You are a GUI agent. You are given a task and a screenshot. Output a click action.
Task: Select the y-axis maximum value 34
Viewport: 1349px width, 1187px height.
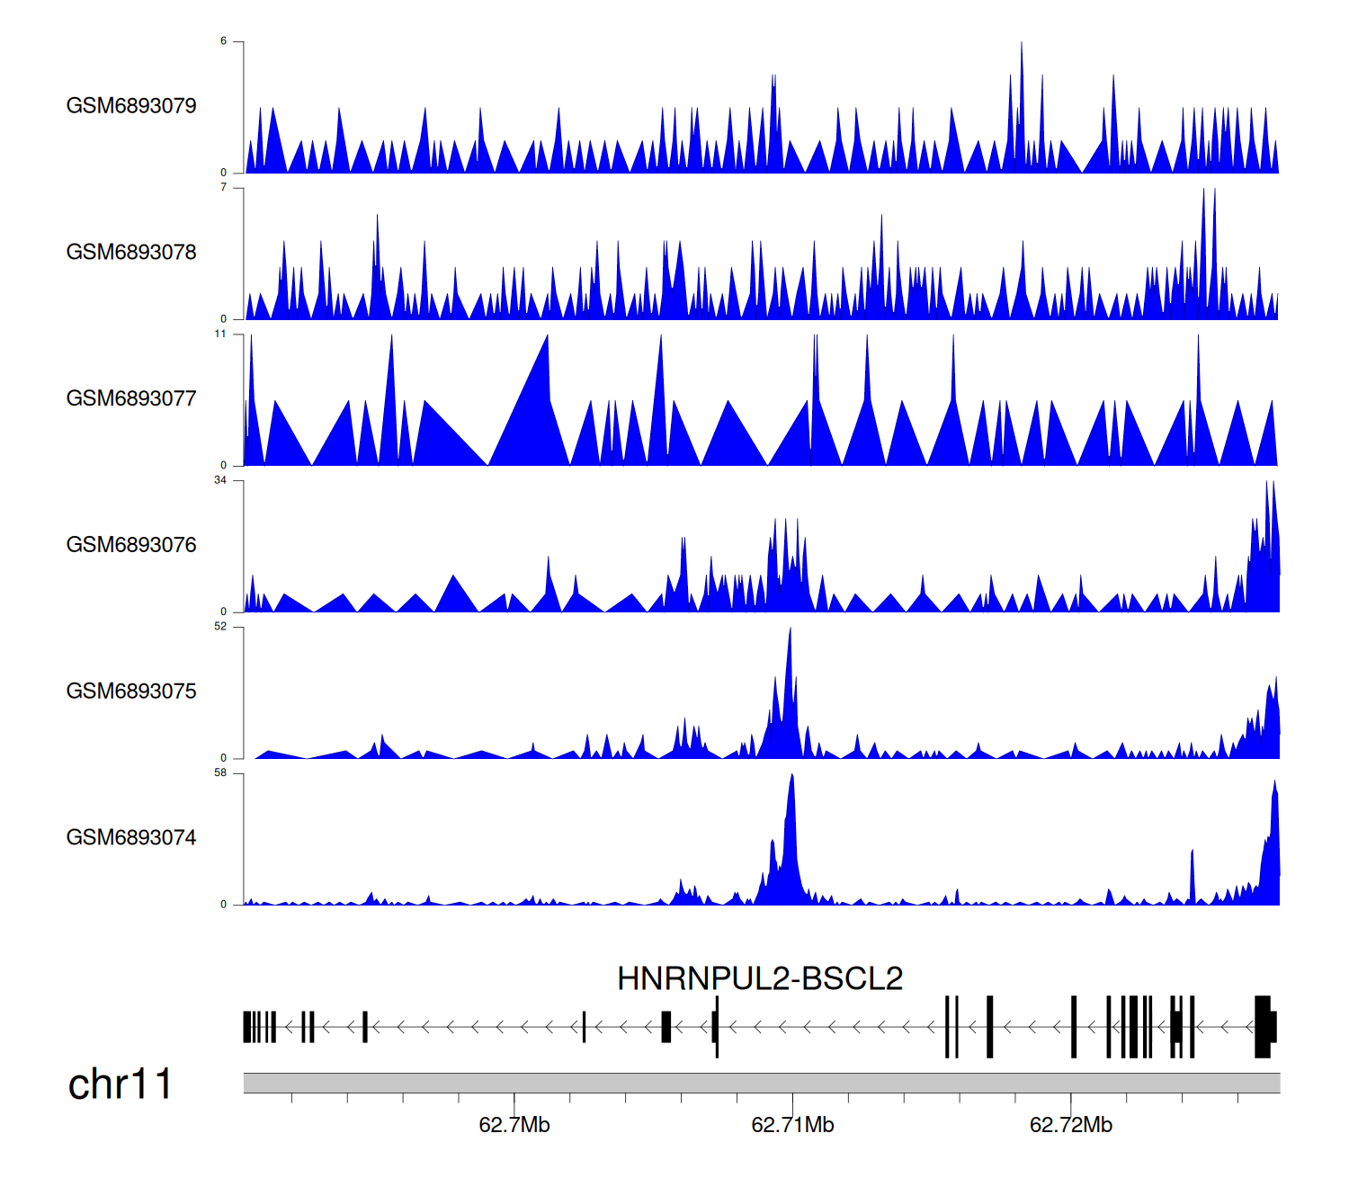point(220,480)
